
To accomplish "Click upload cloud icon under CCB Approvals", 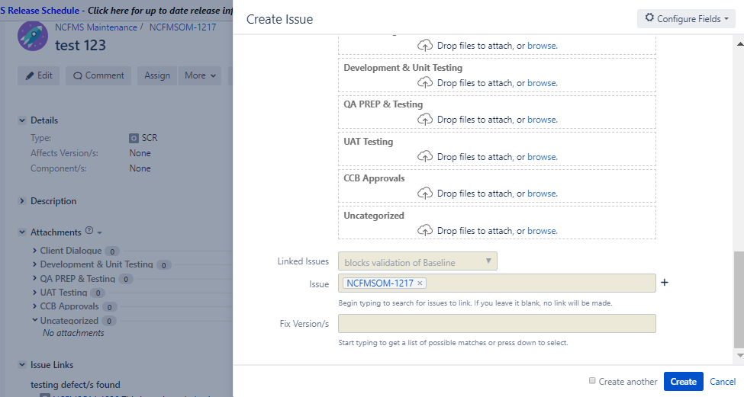I will 425,194.
